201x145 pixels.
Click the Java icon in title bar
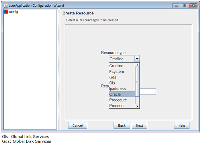click(x=6, y=6)
